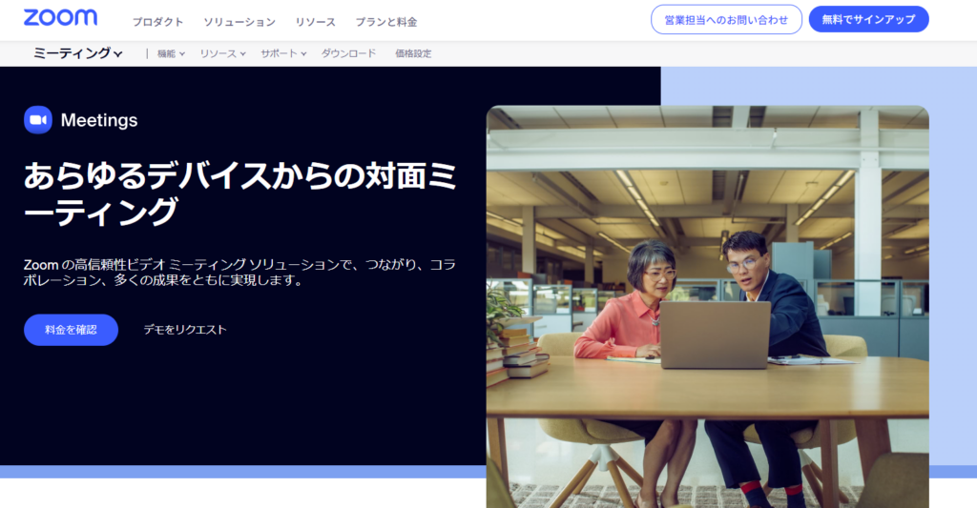The image size is (977, 508).
Task: Click the Zoom の高信頼性ビデオ description paragraph
Action: [239, 273]
